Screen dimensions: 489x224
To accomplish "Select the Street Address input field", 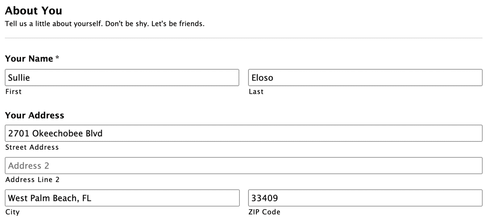I will 244,133.
